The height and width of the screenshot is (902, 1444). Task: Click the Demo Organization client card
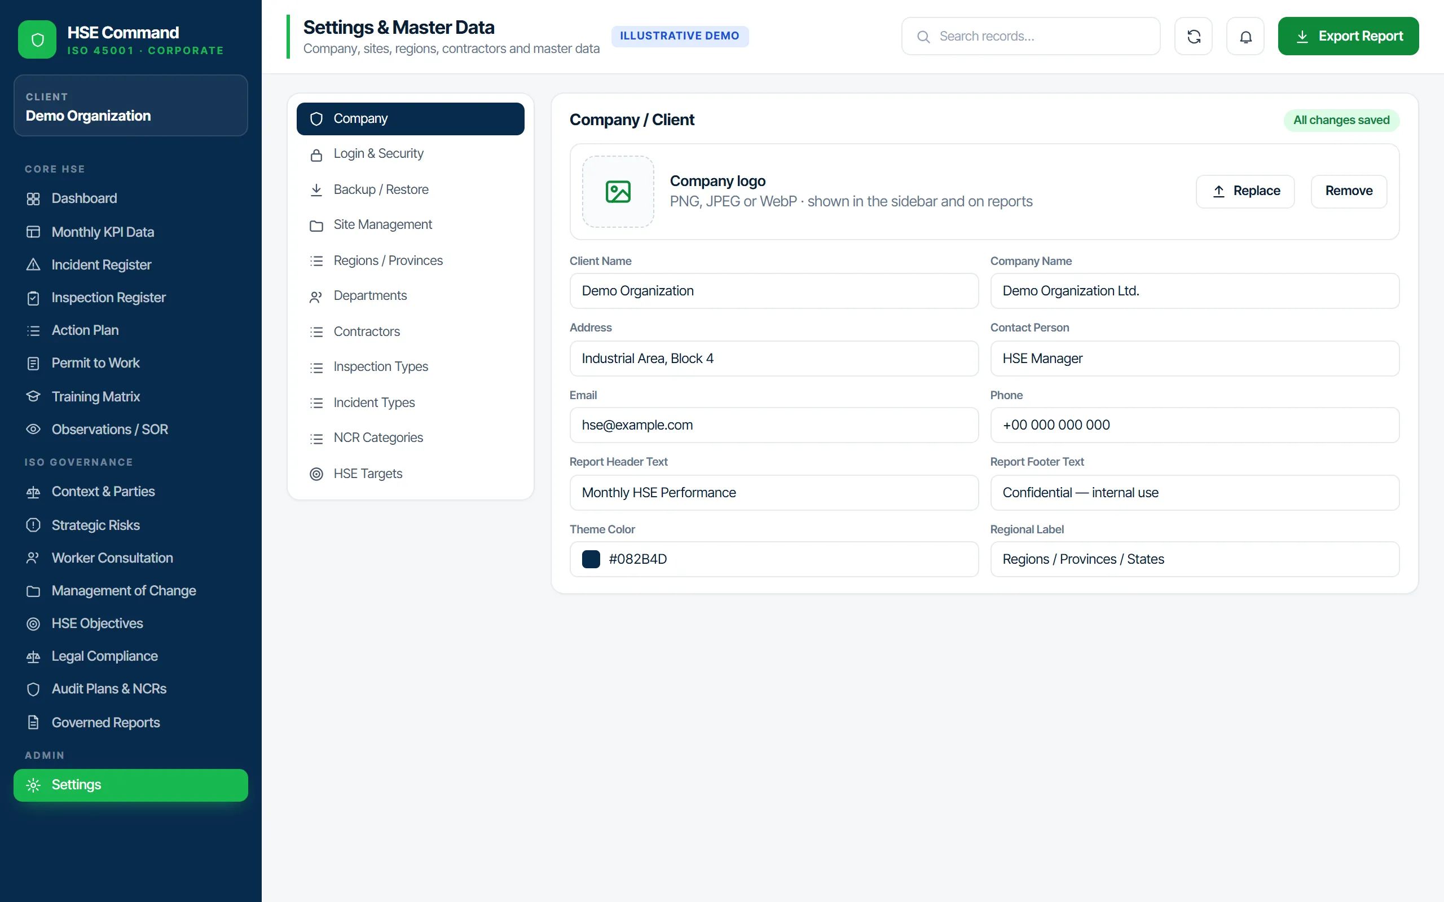click(131, 105)
